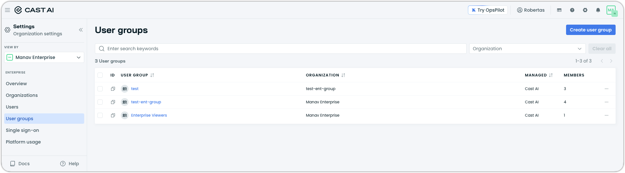Open the Organizations section in the sidebar
Screen dimensions: 625x173
coord(22,95)
